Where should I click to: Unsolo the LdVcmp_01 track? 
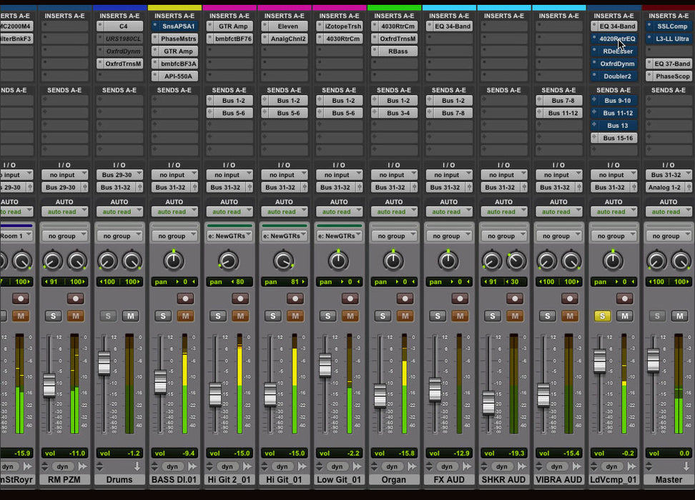click(x=602, y=316)
